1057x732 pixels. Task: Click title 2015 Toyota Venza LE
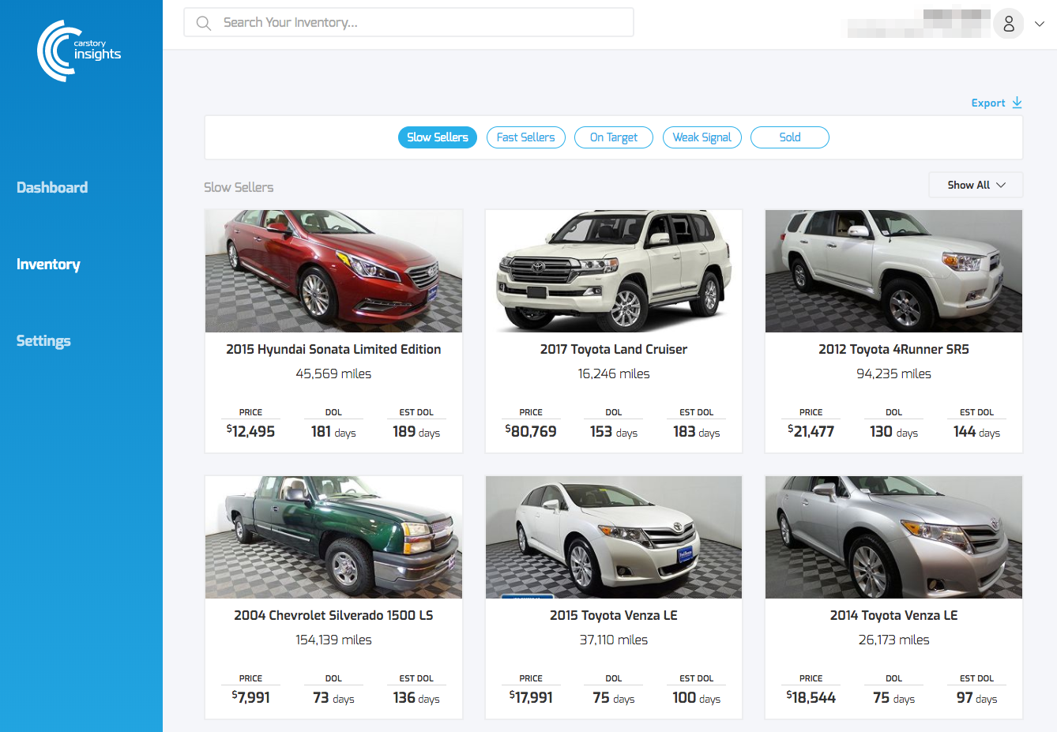614,615
